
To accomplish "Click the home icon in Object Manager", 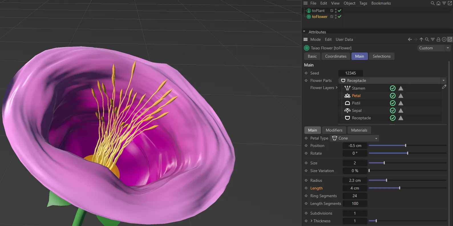I will (438, 3).
